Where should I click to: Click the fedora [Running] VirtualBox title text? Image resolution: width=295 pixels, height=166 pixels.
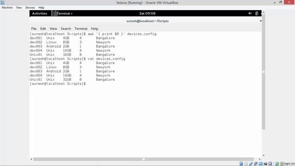147,3
